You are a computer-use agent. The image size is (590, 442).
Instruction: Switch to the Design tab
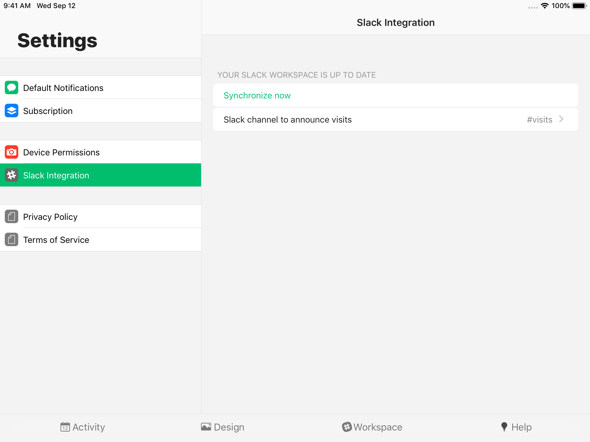[x=222, y=427]
